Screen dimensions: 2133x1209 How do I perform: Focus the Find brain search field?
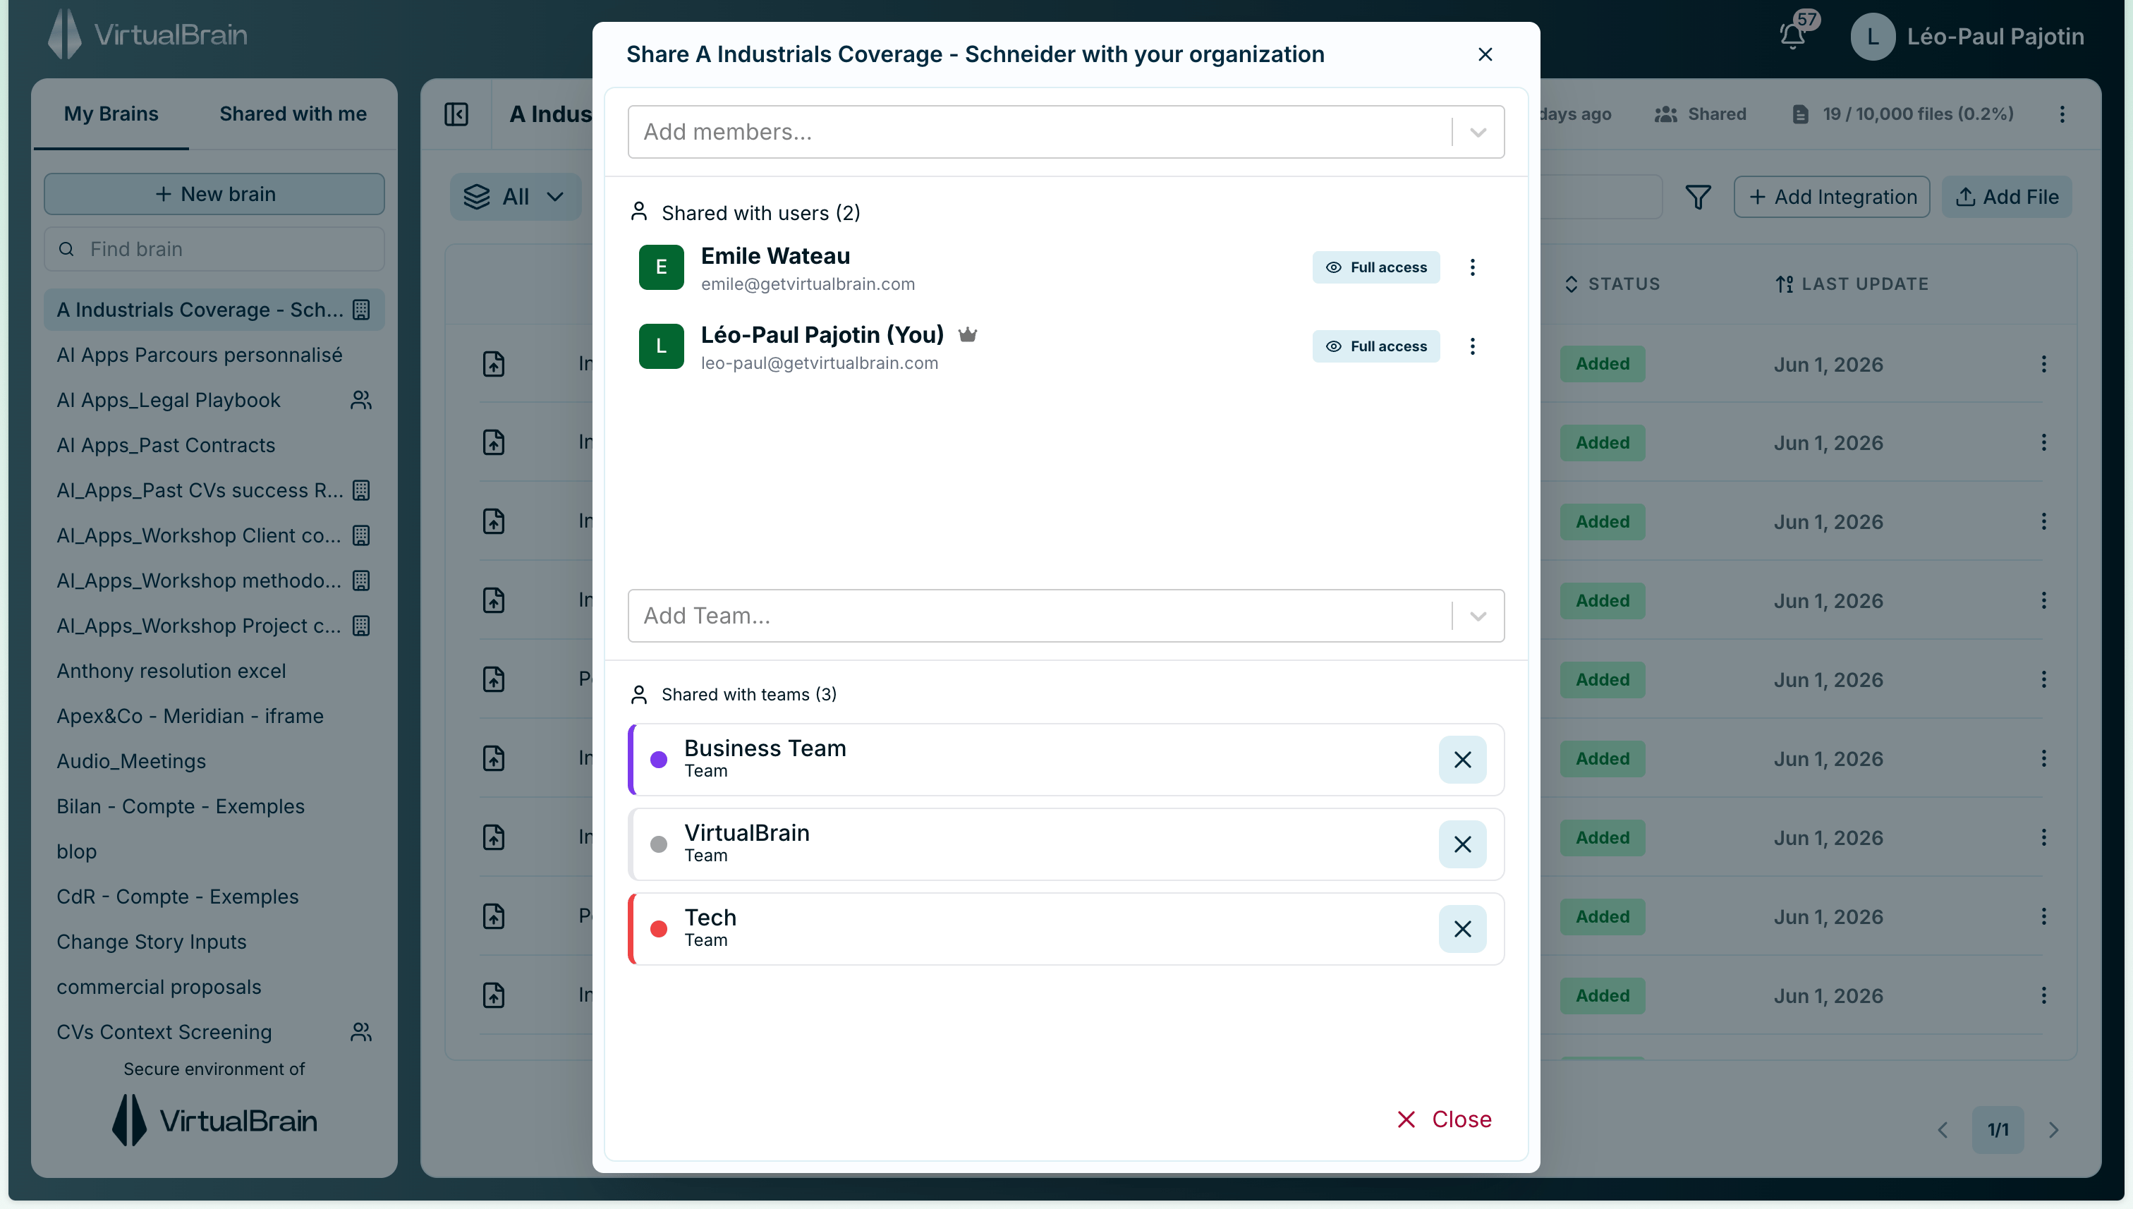[x=214, y=249]
